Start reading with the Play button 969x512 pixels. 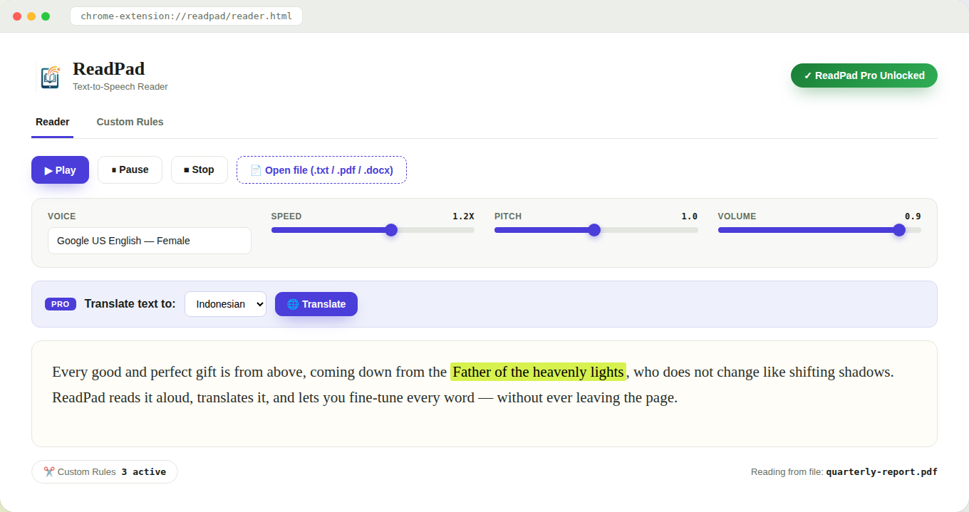60,169
